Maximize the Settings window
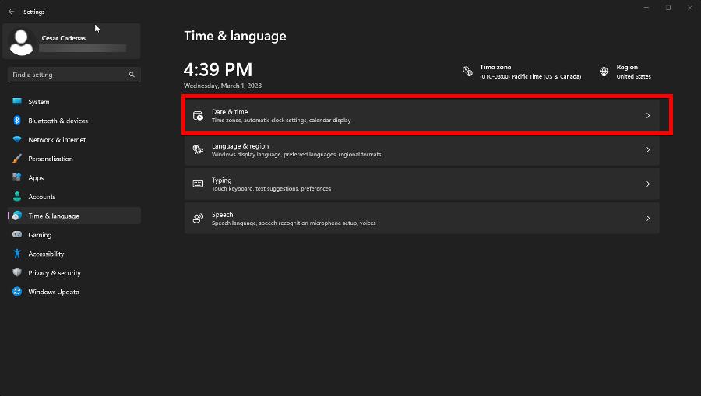This screenshot has width=701, height=396. pyautogui.click(x=668, y=8)
